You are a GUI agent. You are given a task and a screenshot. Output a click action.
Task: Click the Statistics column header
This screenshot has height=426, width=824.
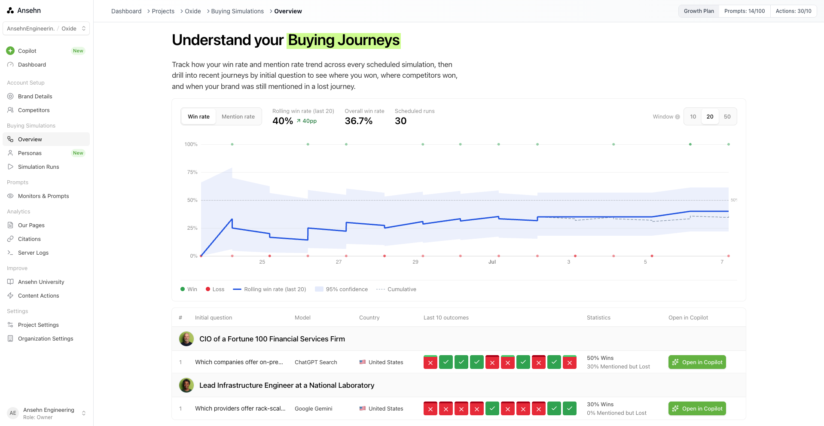click(598, 317)
